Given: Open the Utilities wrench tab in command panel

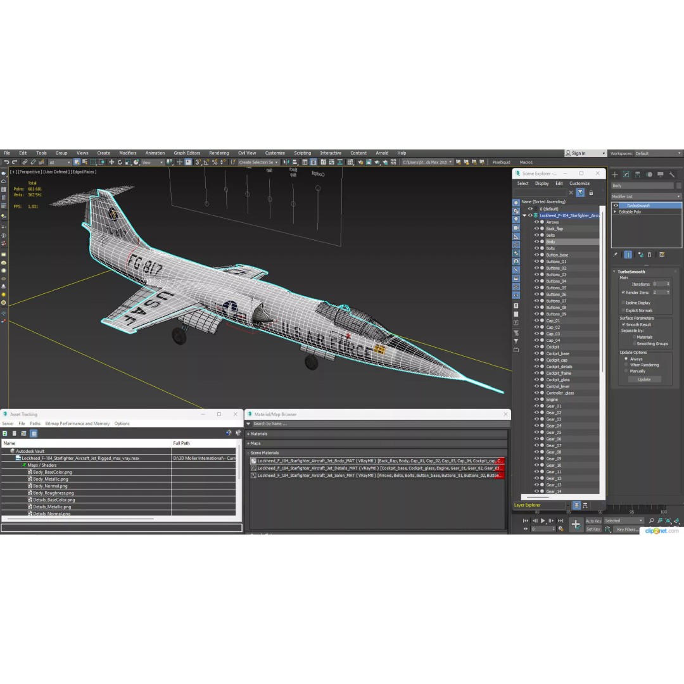Looking at the screenshot, I should 671,175.
